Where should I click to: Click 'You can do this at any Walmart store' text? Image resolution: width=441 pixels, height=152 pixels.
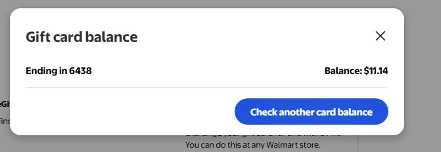pyautogui.click(x=253, y=145)
